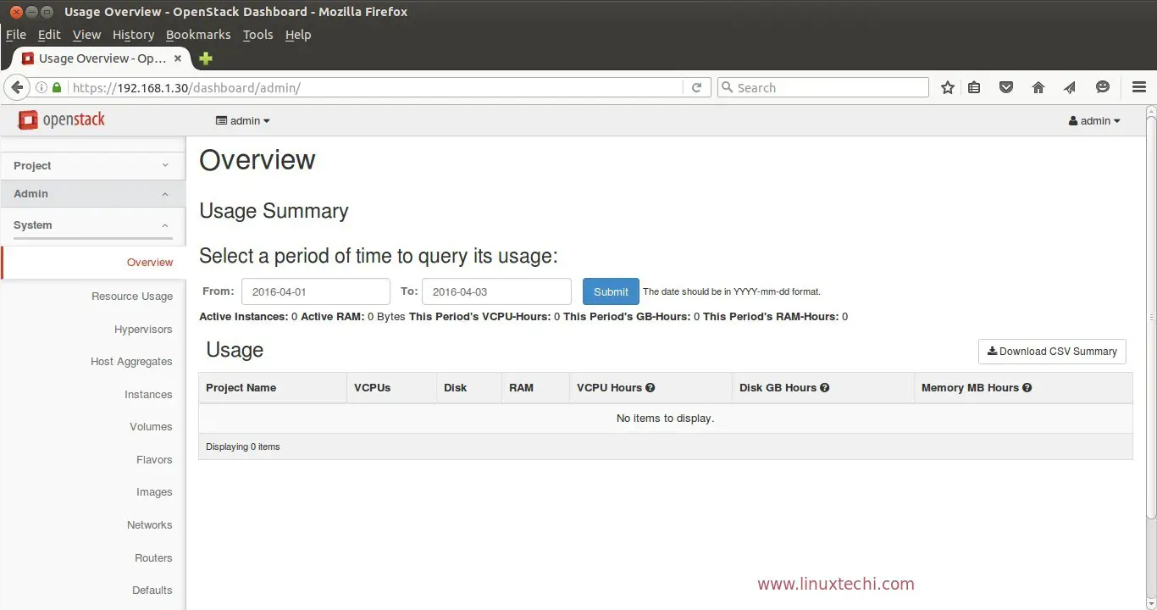The height and width of the screenshot is (610, 1157).
Task: Open the admin user menu dropdown
Action: click(x=1094, y=120)
